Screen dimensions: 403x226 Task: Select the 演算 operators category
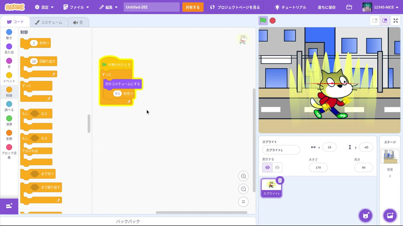(9, 121)
